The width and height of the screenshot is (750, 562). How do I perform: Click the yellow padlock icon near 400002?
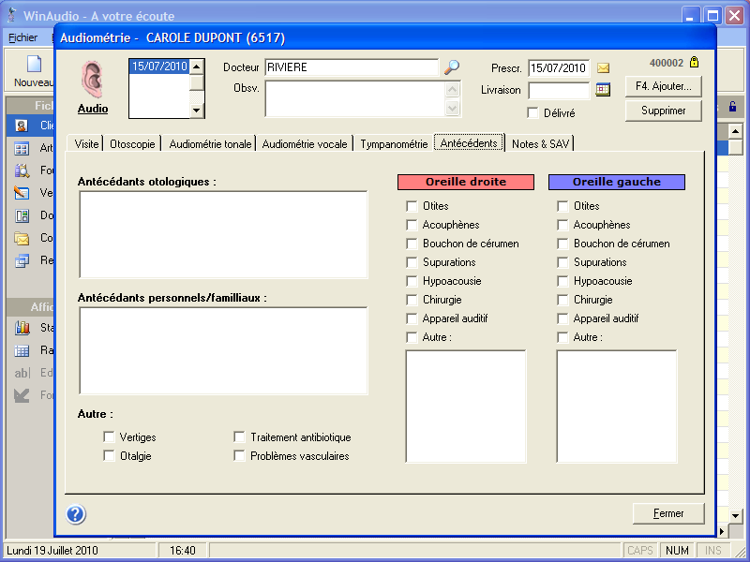point(694,63)
